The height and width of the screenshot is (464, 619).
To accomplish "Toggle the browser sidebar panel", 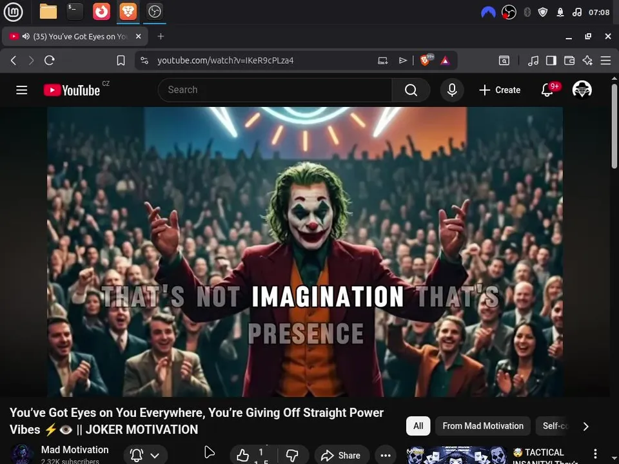I will pos(551,61).
